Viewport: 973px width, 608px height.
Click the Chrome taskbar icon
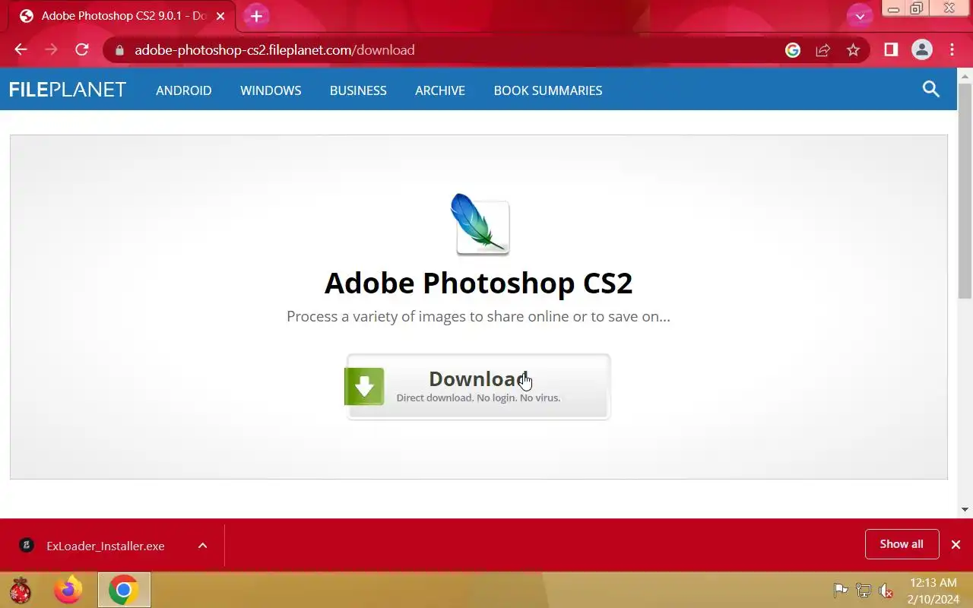point(124,590)
